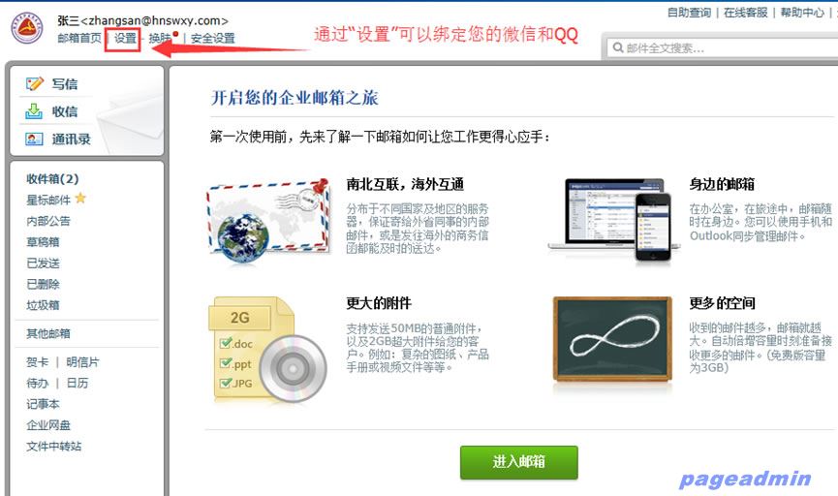Open the 垃圾箱 folder
The image size is (838, 496).
click(43, 304)
